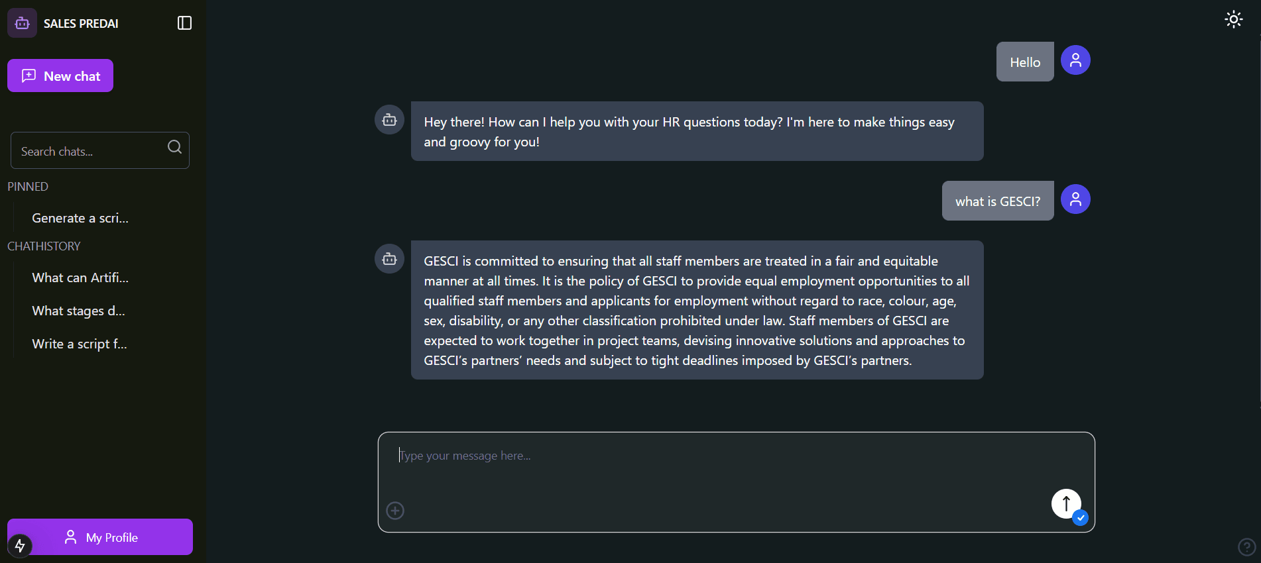Click the user avatar next to 'Hello'
This screenshot has width=1261, height=563.
tap(1075, 60)
